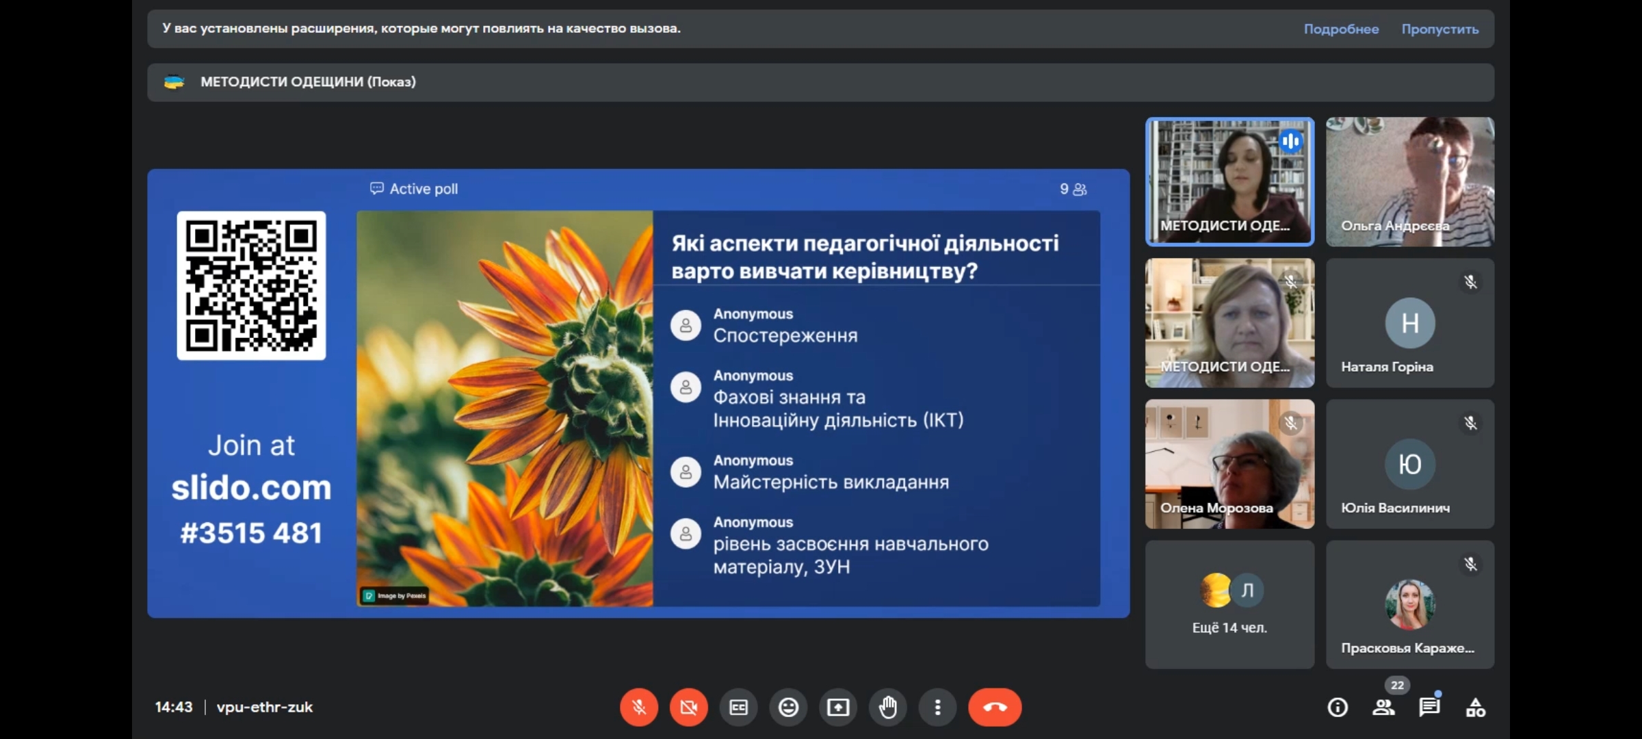Turn on the camera button
This screenshot has height=739, width=1642.
pyautogui.click(x=688, y=707)
